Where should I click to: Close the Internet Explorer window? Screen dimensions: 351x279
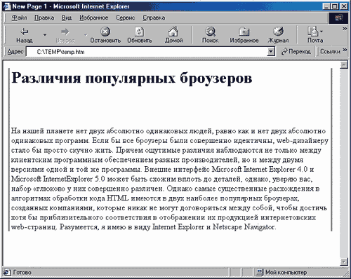pyautogui.click(x=343, y=6)
